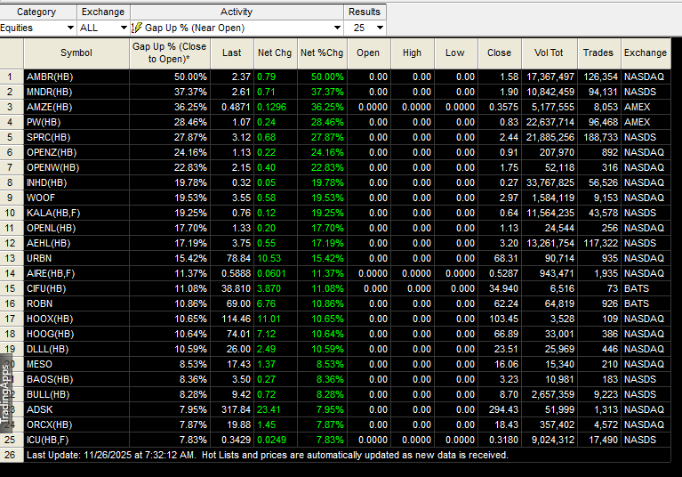Sort by the Net Chg column header
Image resolution: width=682 pixels, height=477 pixels.
click(275, 53)
